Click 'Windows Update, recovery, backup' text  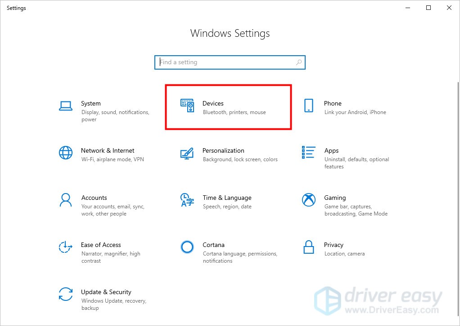pyautogui.click(x=114, y=304)
